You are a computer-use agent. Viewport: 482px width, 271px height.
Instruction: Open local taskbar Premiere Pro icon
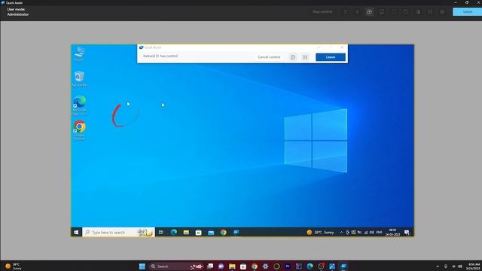(x=288, y=266)
